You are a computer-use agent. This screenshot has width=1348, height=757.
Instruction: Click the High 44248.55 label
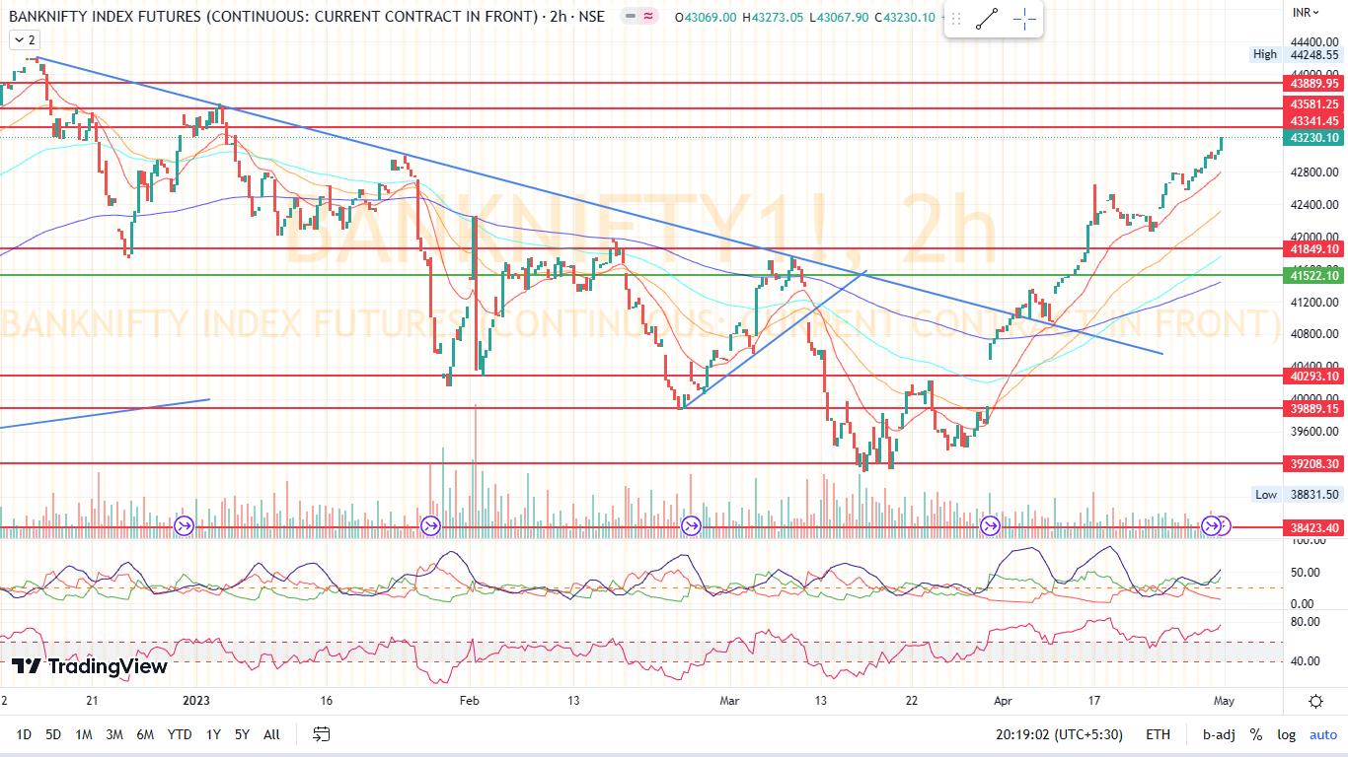point(1296,55)
